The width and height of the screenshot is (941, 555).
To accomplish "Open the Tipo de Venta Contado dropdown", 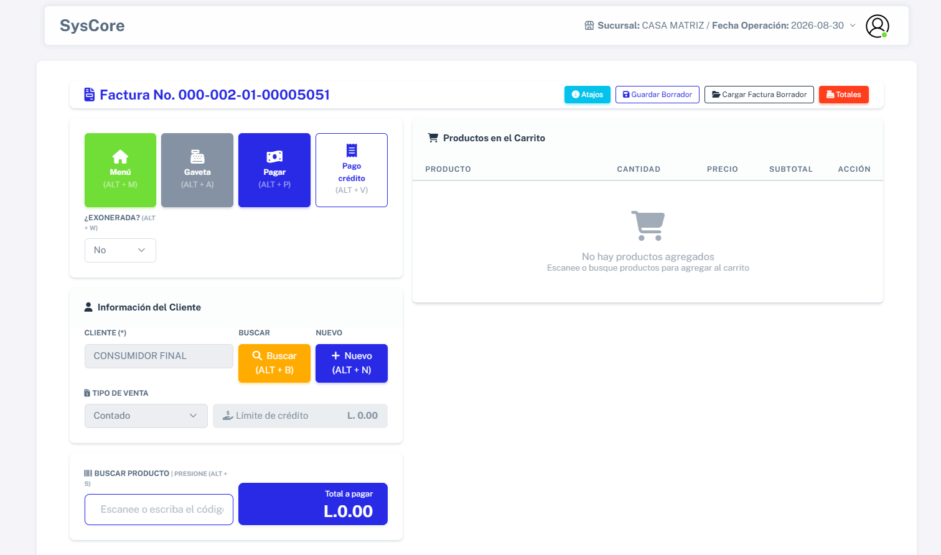I will coord(146,416).
